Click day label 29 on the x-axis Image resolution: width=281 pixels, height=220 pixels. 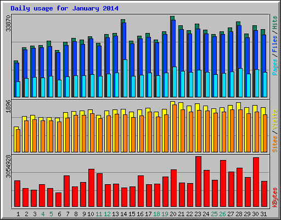point(247,214)
